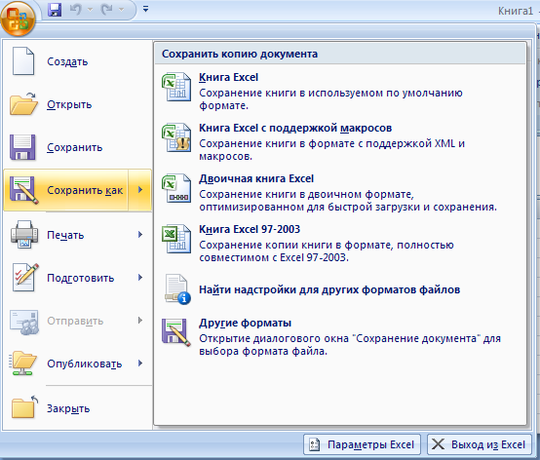Save as Книга Excel default format
Viewport: 540px width, 460px height.
340,91
